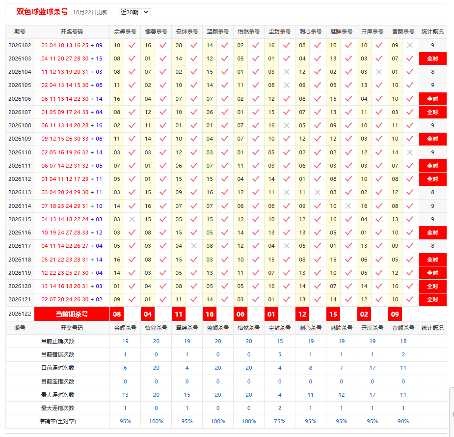This screenshot has width=454, height=437.
Task: Click the gray X in row 2026117 under 牵绊杀号
Action: pyautogui.click(x=194, y=246)
